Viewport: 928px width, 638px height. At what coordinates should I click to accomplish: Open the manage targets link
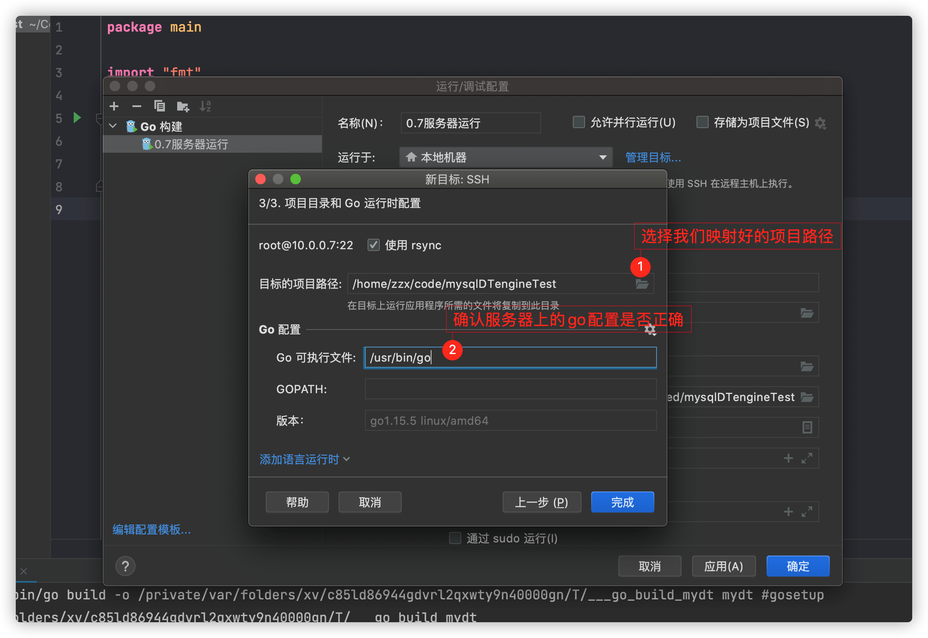653,157
